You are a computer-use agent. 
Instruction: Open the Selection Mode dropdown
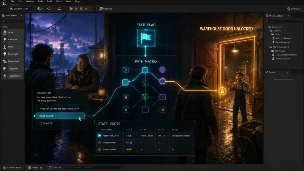click(20, 9)
